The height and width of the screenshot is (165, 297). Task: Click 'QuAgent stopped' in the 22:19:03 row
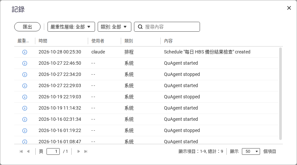coord(182,97)
